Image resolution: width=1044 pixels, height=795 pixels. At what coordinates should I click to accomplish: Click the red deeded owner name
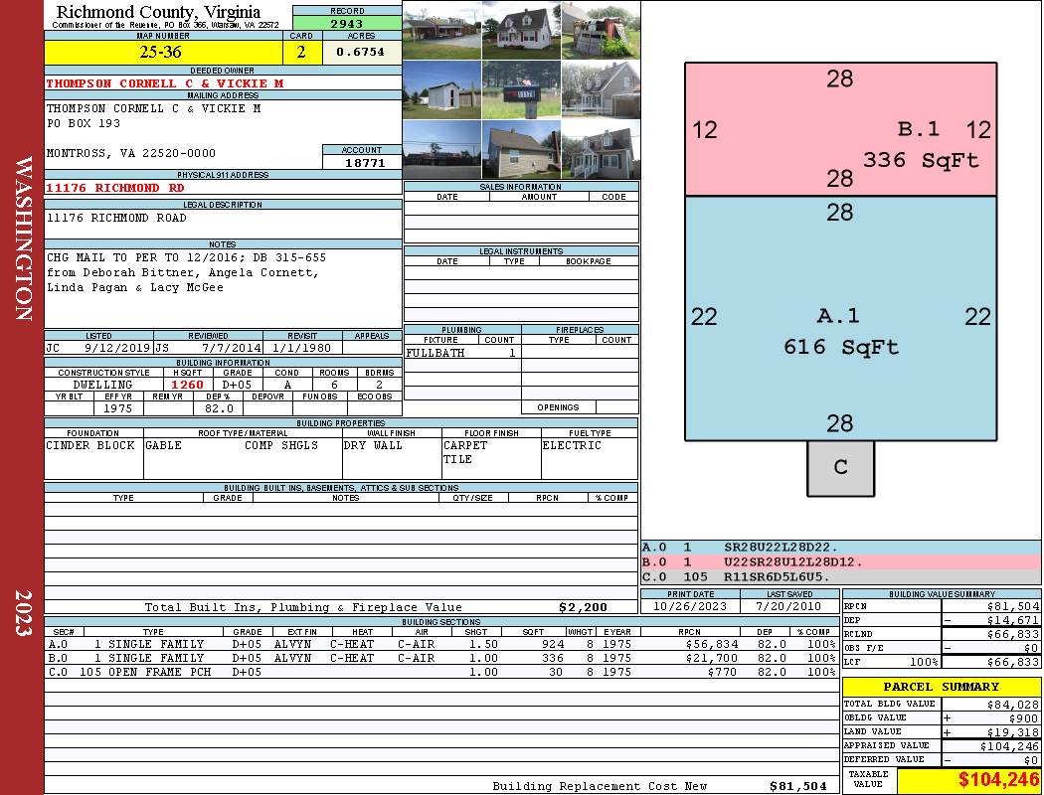165,83
